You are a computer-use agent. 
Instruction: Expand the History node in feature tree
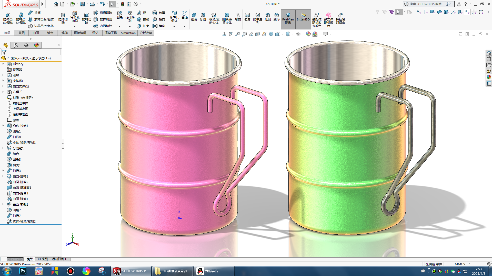pyautogui.click(x=3, y=64)
